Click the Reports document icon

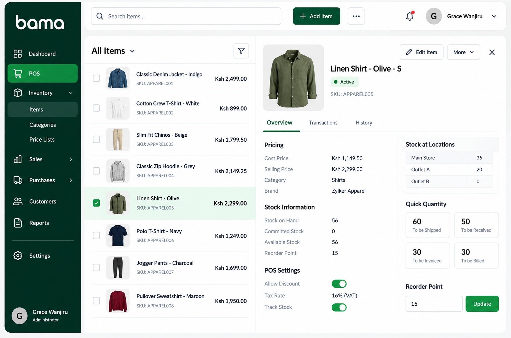click(x=18, y=223)
